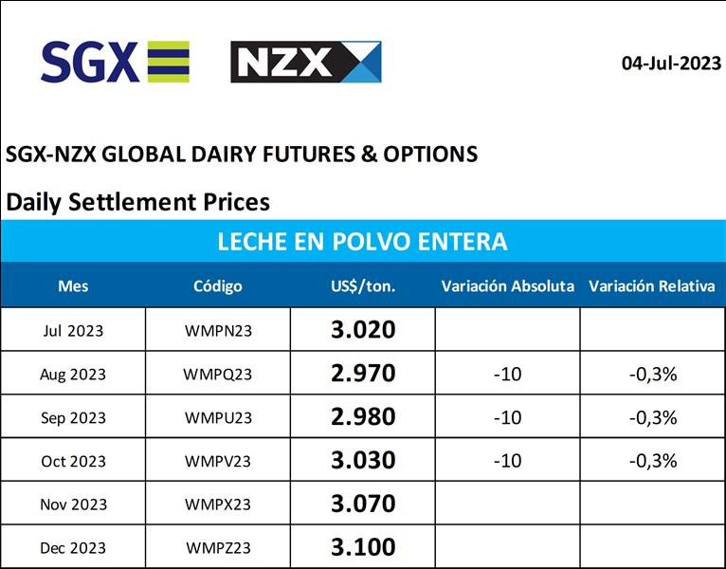Select the 2.980 price for Sep 2023
The height and width of the screenshot is (569, 726).
(363, 417)
